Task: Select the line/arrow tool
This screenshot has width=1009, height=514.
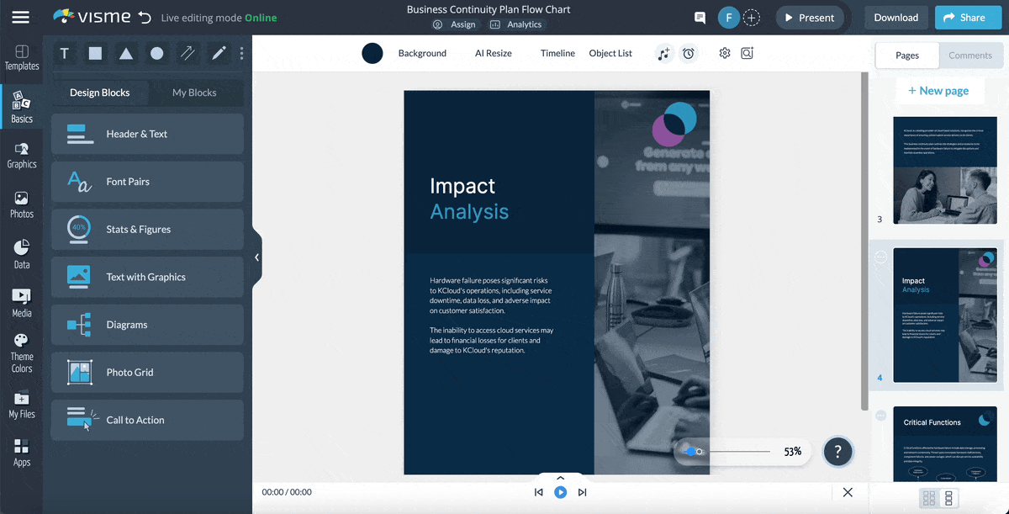Action: pyautogui.click(x=188, y=53)
